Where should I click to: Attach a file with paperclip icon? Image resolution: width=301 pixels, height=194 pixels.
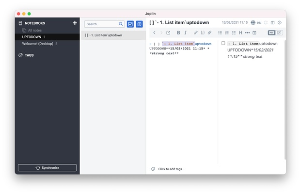pyautogui.click(x=209, y=32)
